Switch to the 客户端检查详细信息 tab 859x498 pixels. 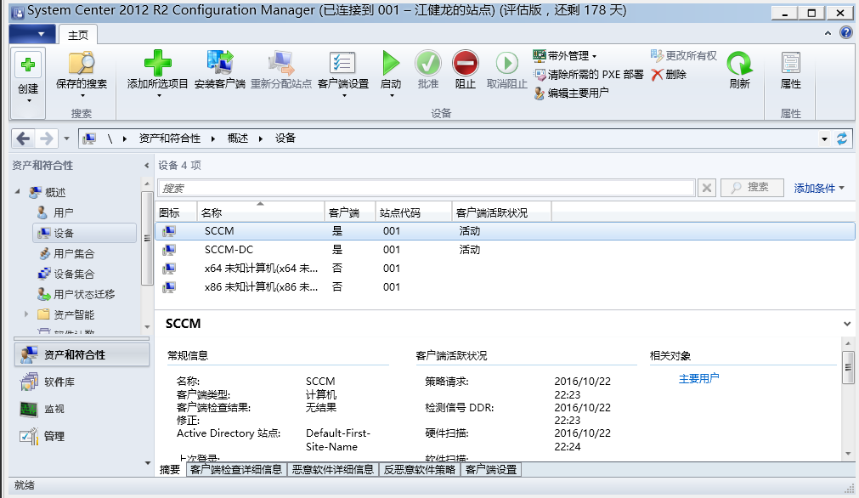click(x=236, y=469)
